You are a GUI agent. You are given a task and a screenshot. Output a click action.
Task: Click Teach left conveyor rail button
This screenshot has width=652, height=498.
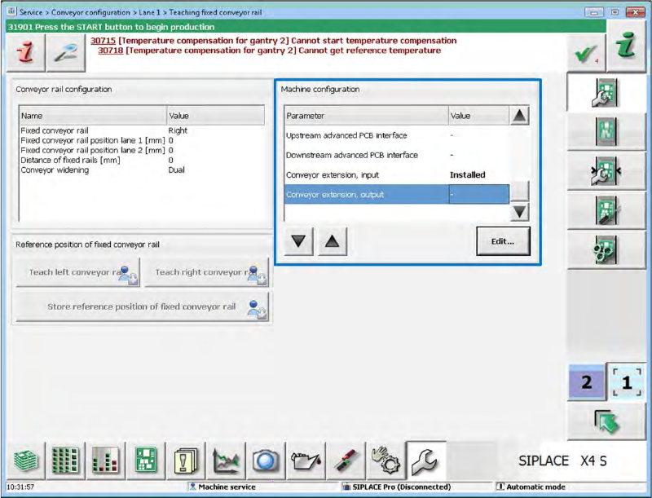tap(77, 272)
